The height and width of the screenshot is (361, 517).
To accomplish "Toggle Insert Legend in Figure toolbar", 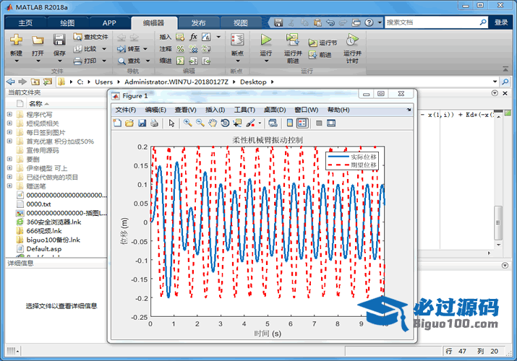I will click(302, 123).
